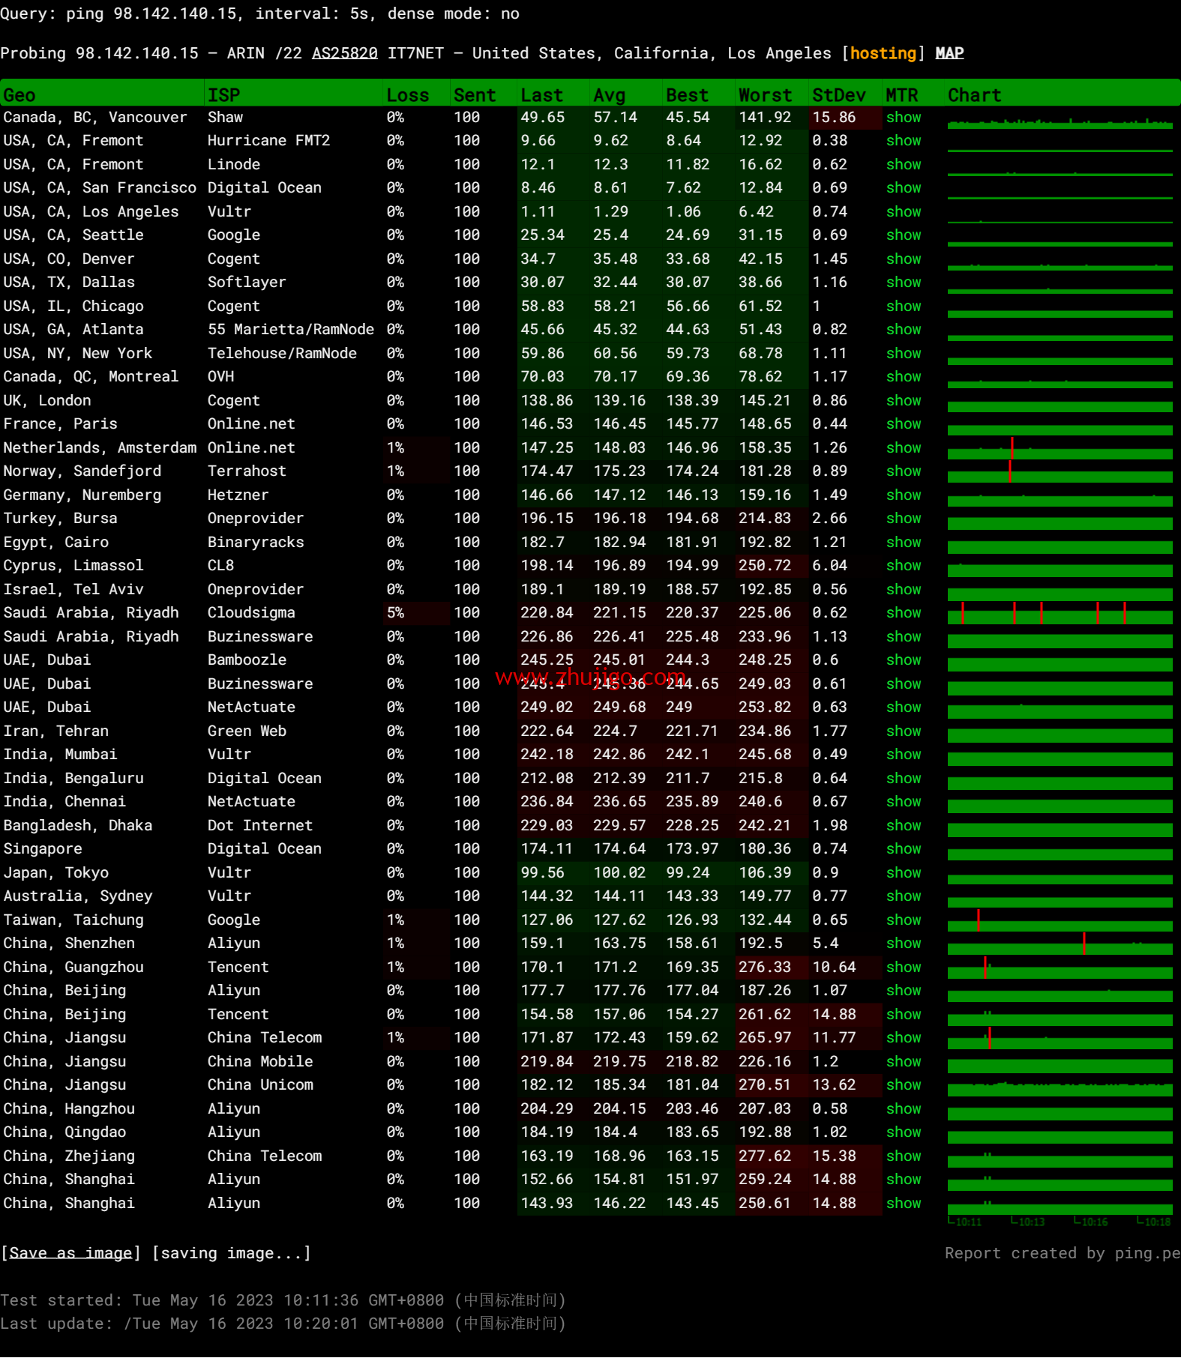Show MTR for Iran Tehran Green Web

point(904,731)
